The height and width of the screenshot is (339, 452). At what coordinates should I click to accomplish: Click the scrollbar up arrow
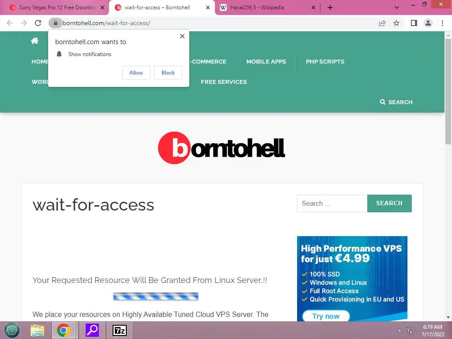click(448, 35)
